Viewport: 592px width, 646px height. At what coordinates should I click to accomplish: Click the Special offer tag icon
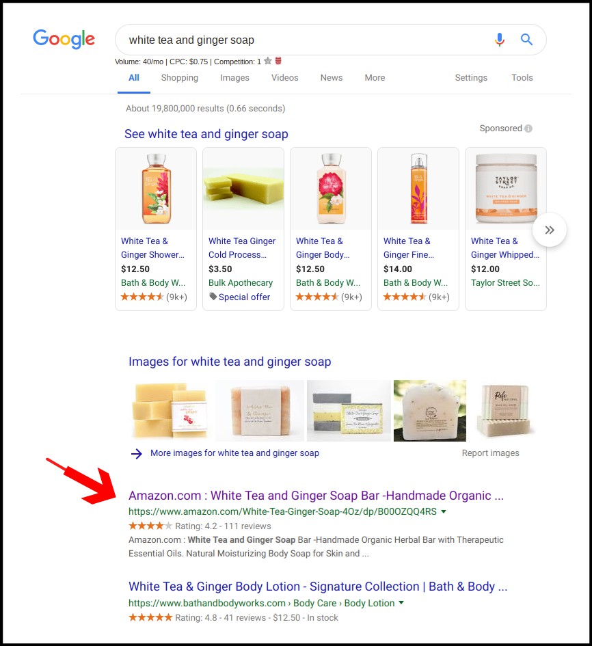213,296
